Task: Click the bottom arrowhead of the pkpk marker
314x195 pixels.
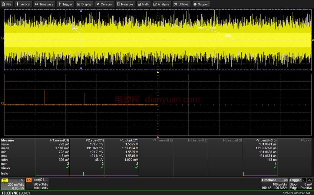Action: point(81,68)
